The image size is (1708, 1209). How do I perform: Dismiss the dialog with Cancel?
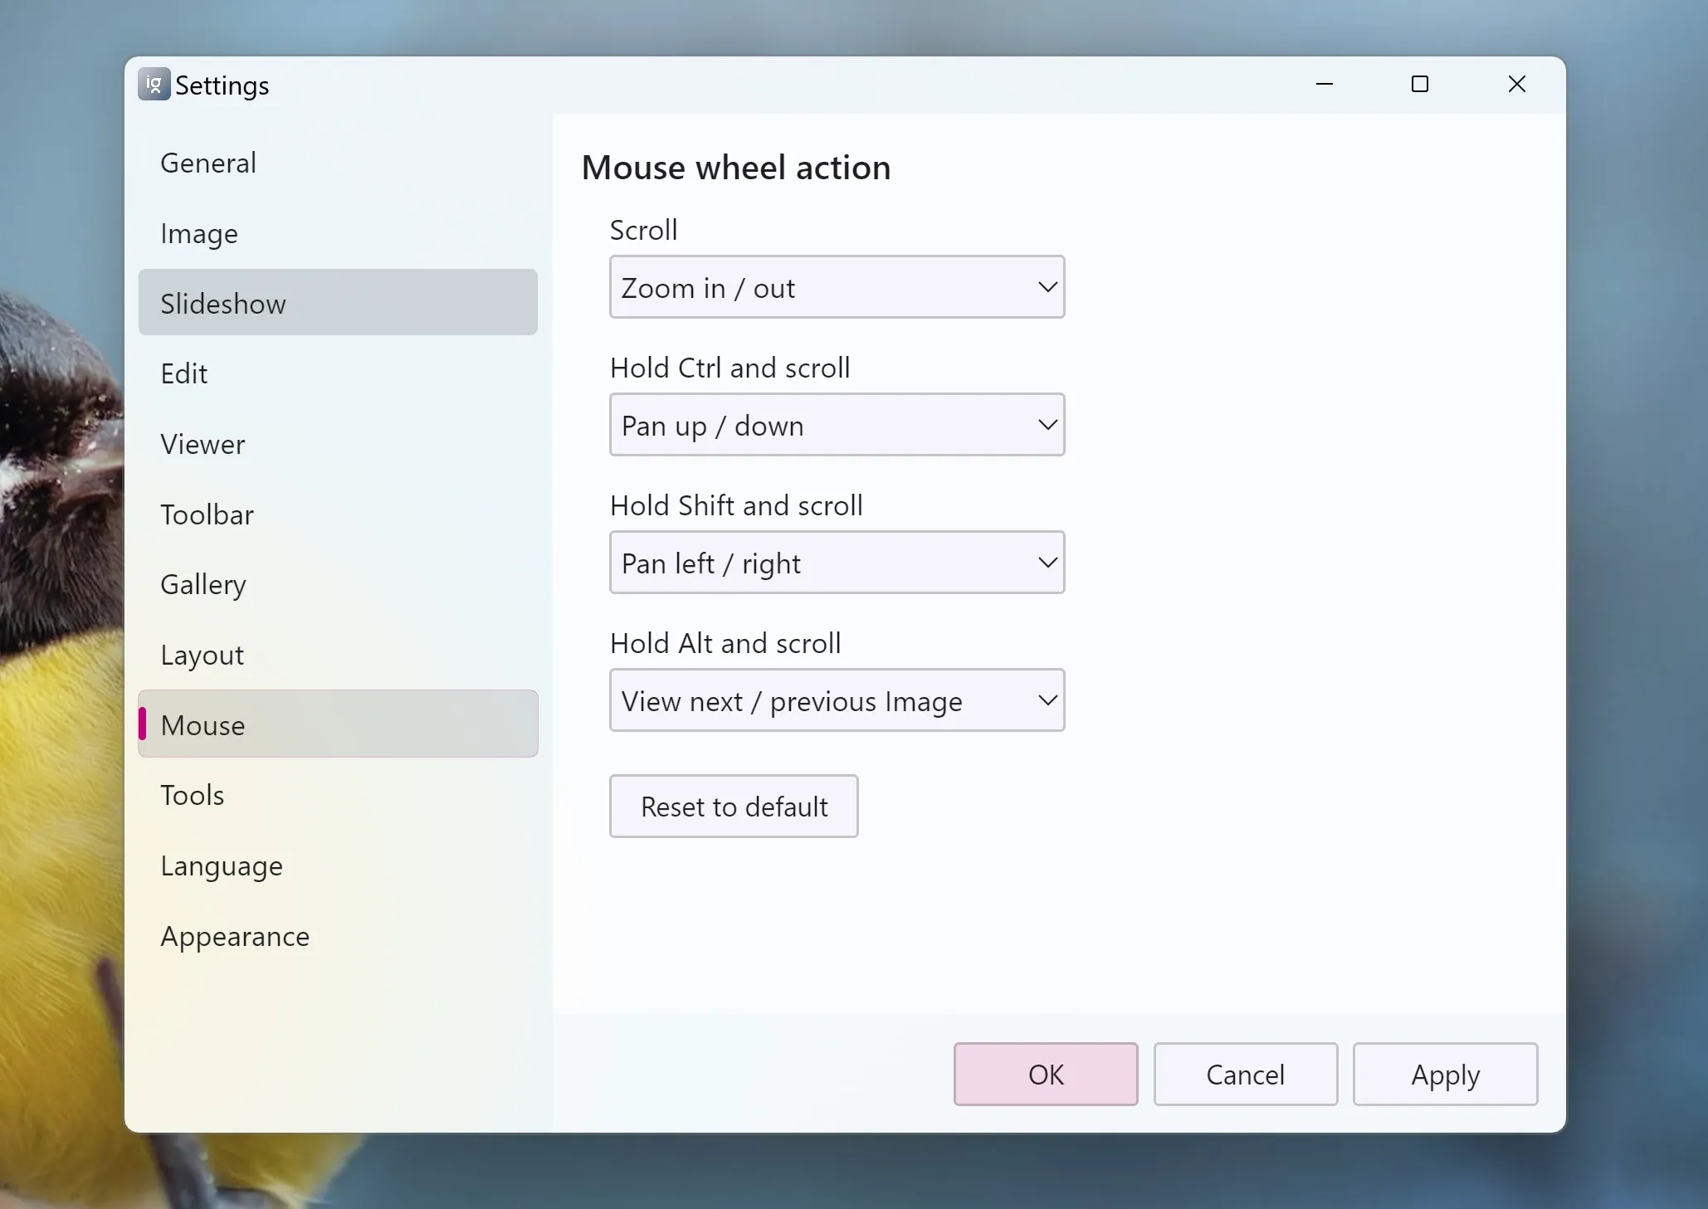[1245, 1075]
